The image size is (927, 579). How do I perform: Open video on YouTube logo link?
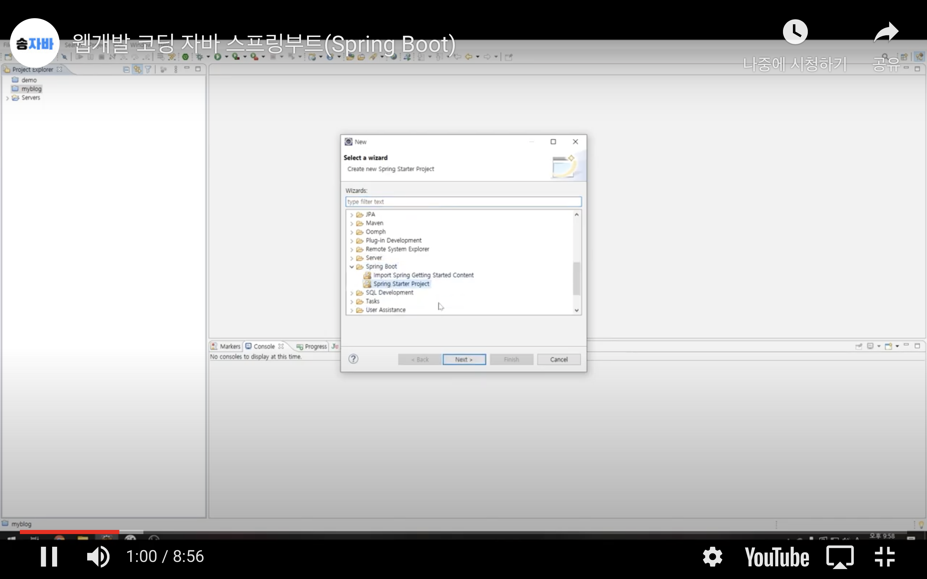tap(777, 557)
